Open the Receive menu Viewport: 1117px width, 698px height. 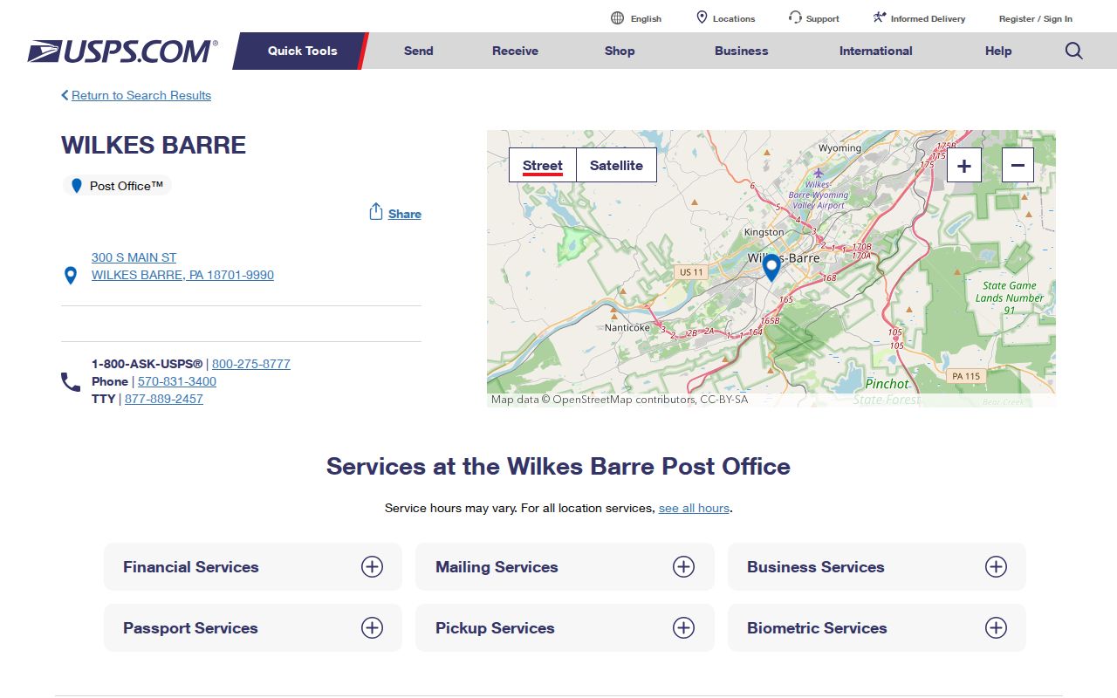tap(515, 51)
